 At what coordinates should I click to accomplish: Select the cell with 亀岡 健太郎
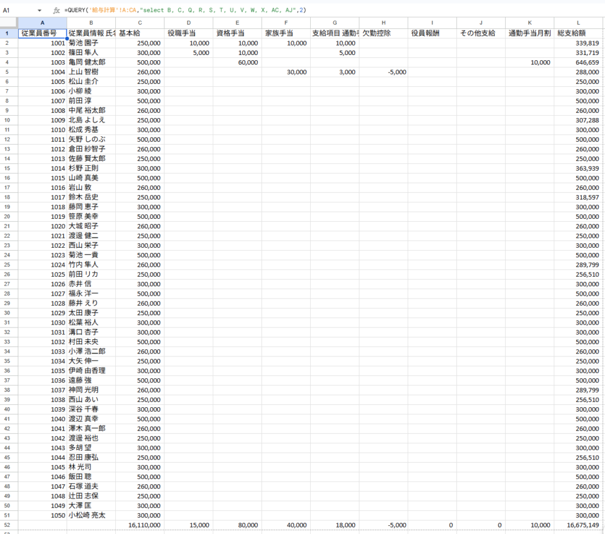(x=90, y=63)
